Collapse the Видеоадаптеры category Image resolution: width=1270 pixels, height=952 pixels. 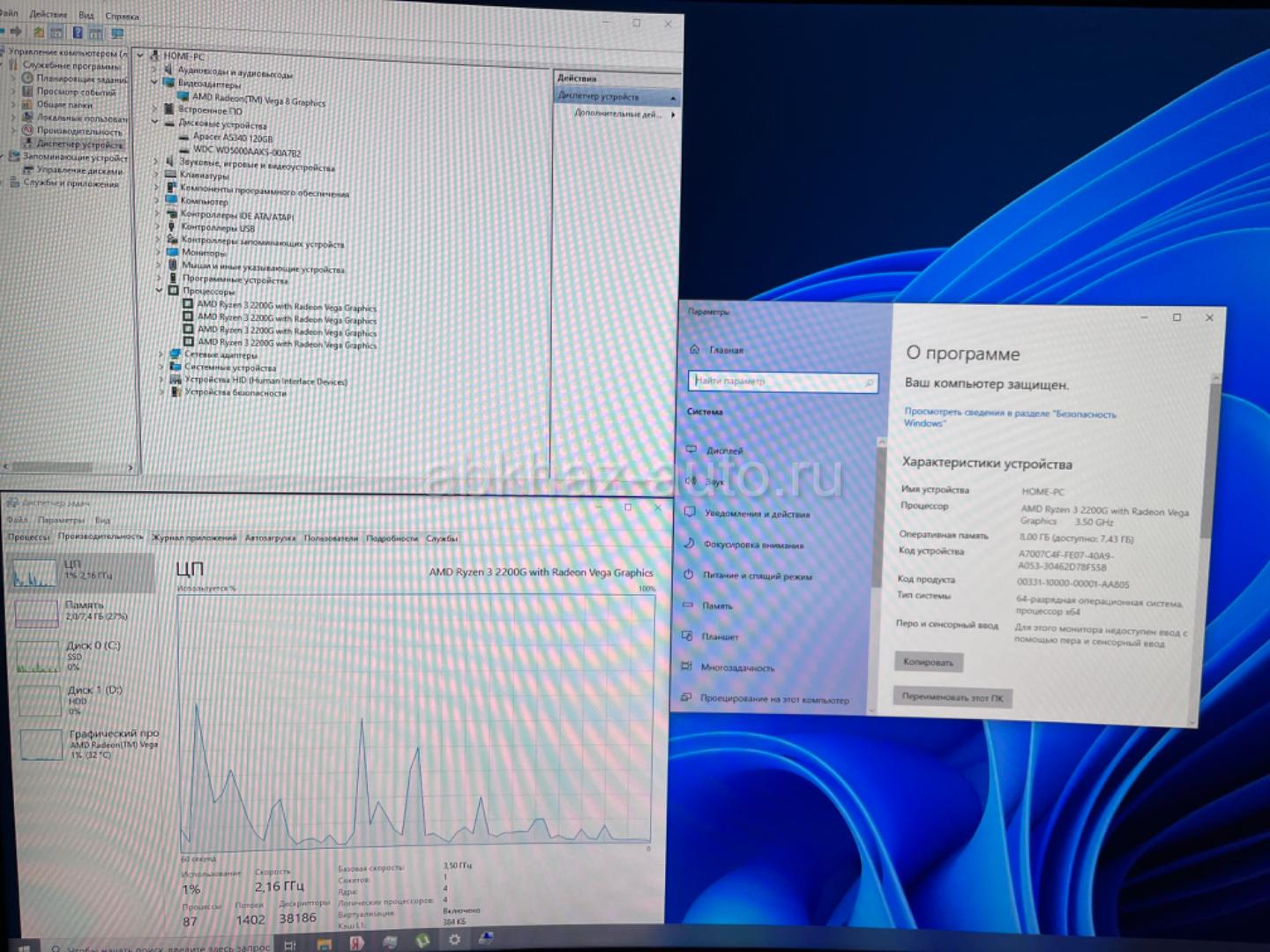pyautogui.click(x=155, y=83)
